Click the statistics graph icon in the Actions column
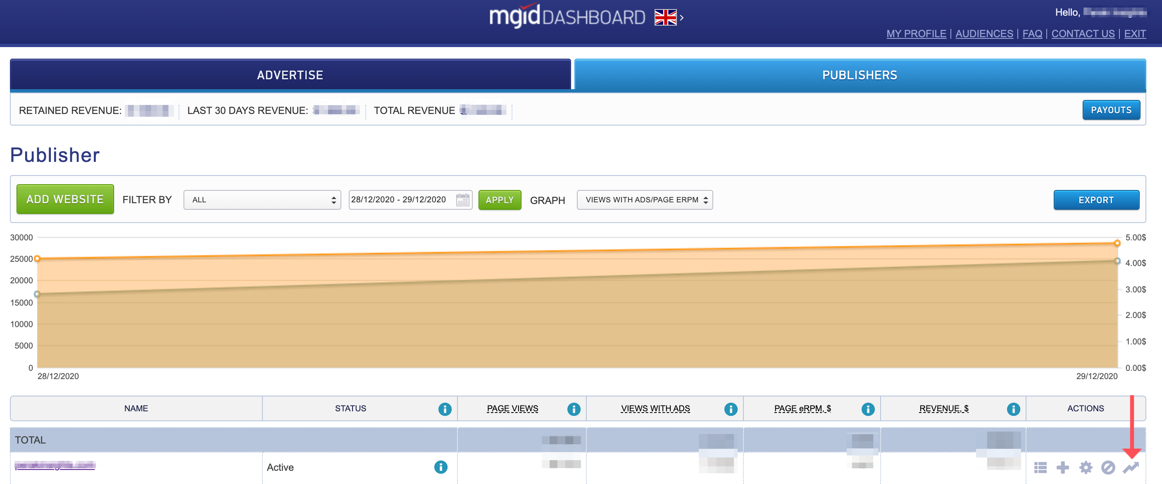1162x484 pixels. [x=1131, y=467]
